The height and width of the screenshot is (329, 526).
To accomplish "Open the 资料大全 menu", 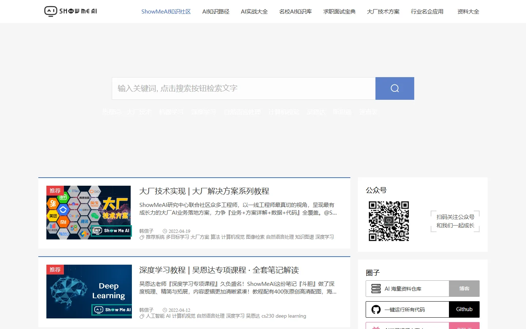I will click(x=468, y=12).
